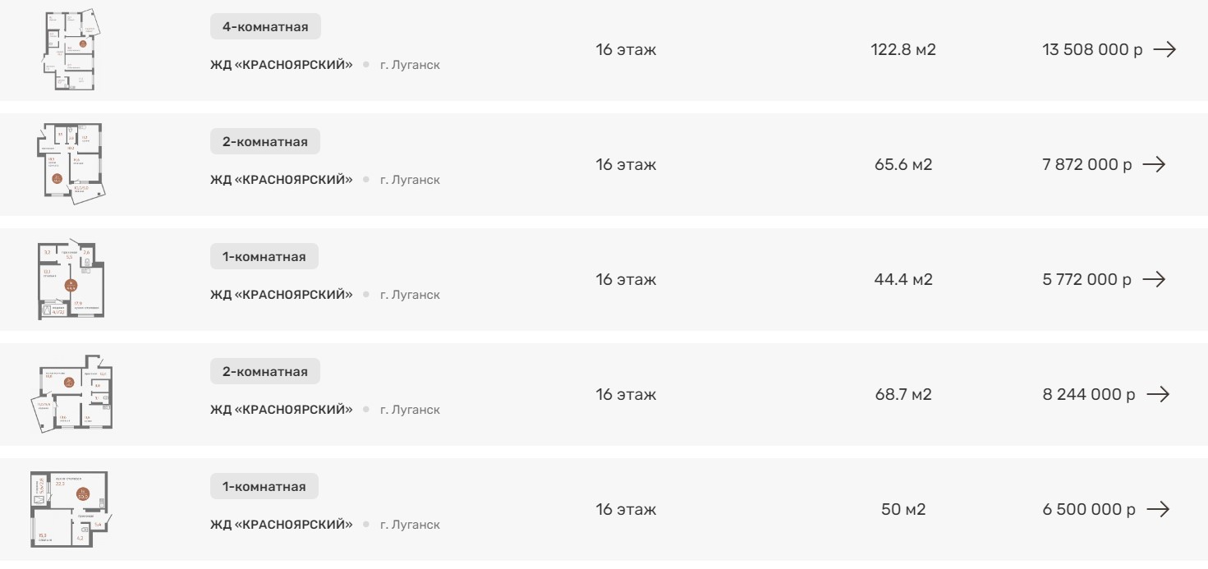Screen dimensions: 1208x569
Task: Select the 4-комнатная label badge
Action: click(x=265, y=27)
